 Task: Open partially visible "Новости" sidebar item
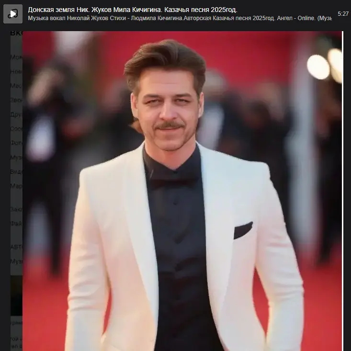coord(16,71)
